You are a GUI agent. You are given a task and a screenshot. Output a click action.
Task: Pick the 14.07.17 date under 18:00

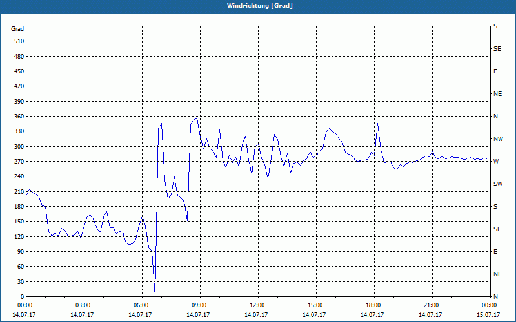point(372,315)
